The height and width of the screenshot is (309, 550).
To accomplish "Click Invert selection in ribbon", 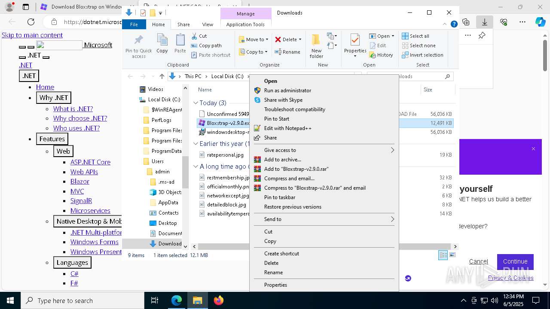I will tap(422, 55).
